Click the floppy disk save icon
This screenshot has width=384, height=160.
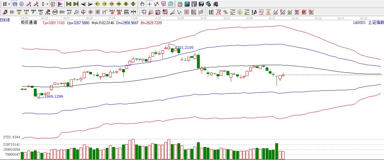201,4
